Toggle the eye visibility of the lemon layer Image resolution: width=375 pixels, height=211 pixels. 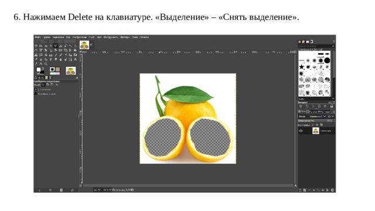301,131
